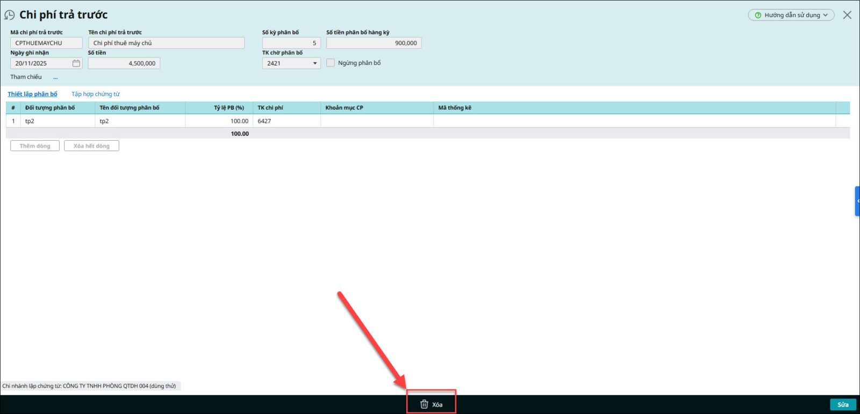Click the Mã chi phí trả trước field
This screenshot has width=860, height=414.
[46, 43]
